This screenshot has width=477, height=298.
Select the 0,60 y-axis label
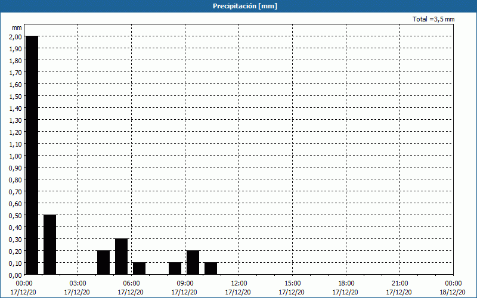[16, 204]
